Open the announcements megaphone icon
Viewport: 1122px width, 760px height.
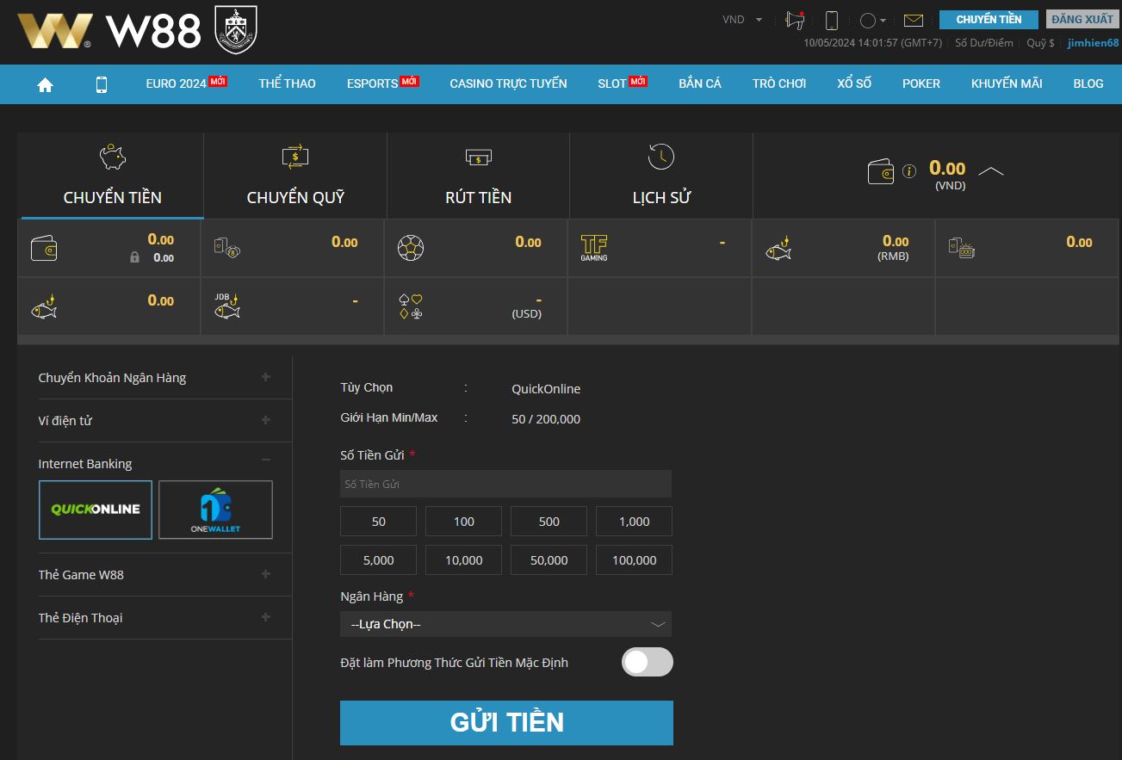click(x=795, y=20)
